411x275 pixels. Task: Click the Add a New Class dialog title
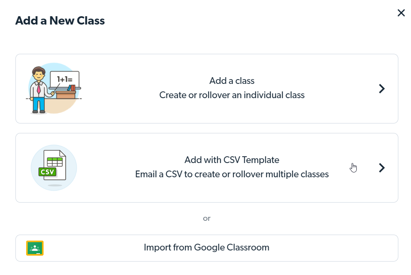point(60,20)
